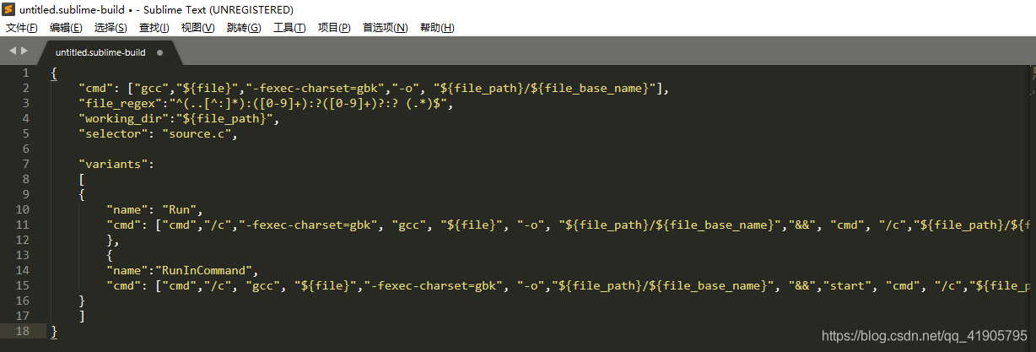The width and height of the screenshot is (1036, 352).
Task: Open the 视图(V) menu
Action: pos(197,28)
